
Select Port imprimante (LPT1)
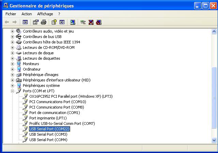[48, 118]
